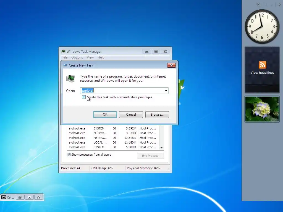
Task: Maximize the minimized C:\ window
Action: tap(29, 197)
